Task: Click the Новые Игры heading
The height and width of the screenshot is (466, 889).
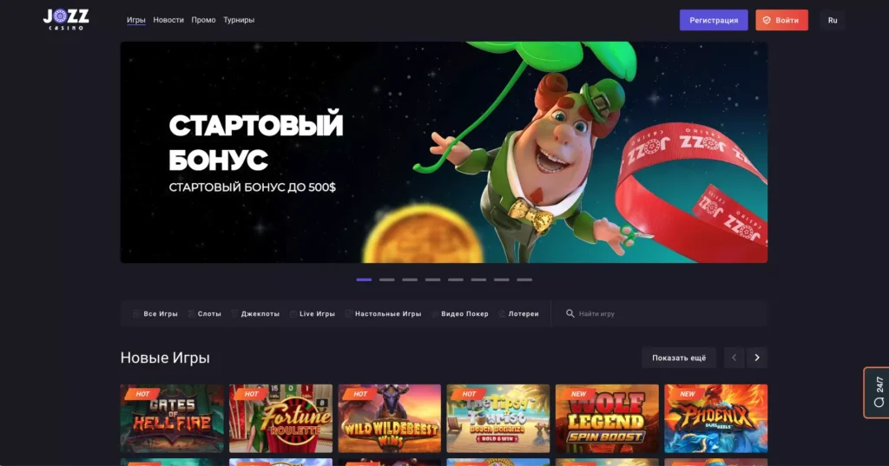Action: pos(165,358)
